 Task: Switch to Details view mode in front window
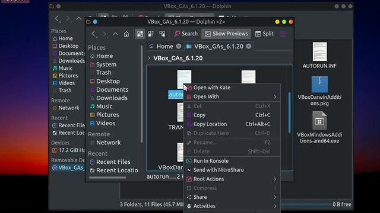click(x=162, y=34)
